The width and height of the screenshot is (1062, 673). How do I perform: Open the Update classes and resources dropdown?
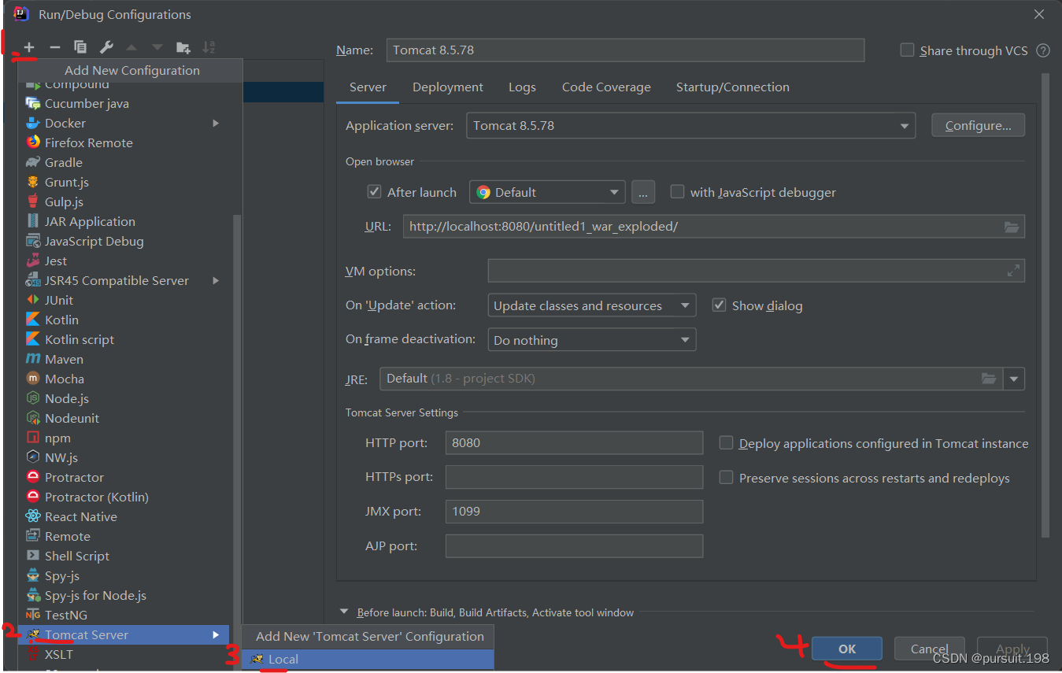tap(592, 305)
